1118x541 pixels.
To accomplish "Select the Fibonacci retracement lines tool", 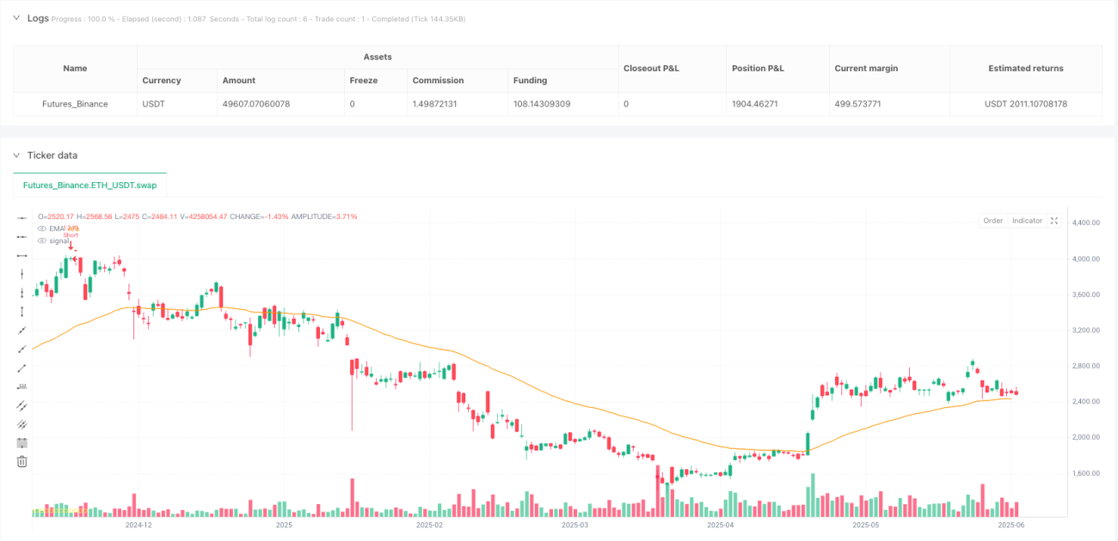I will [22, 443].
